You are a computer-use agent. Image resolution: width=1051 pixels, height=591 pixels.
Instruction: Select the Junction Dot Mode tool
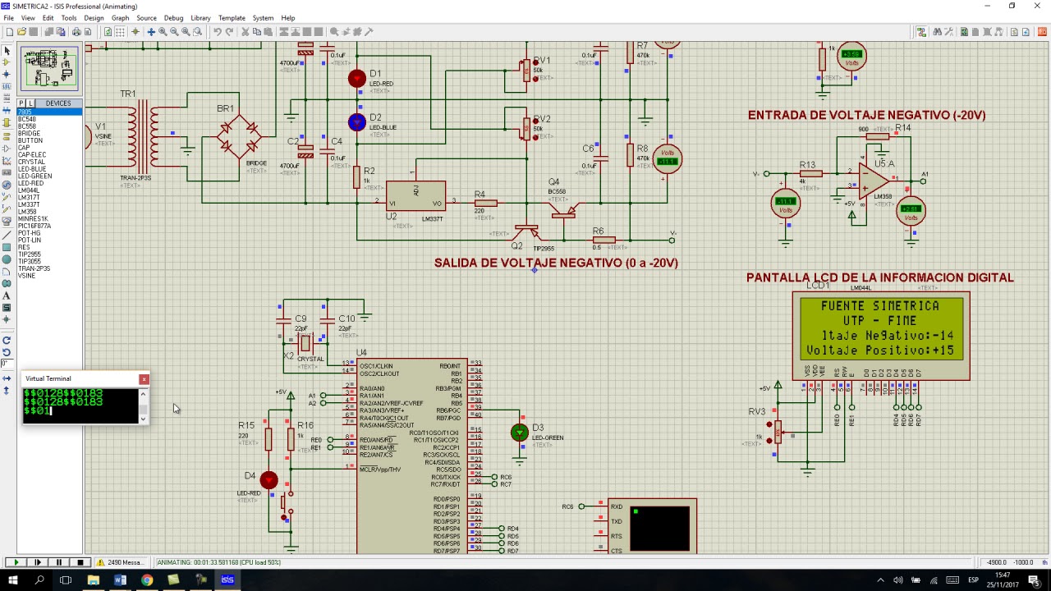(7, 74)
